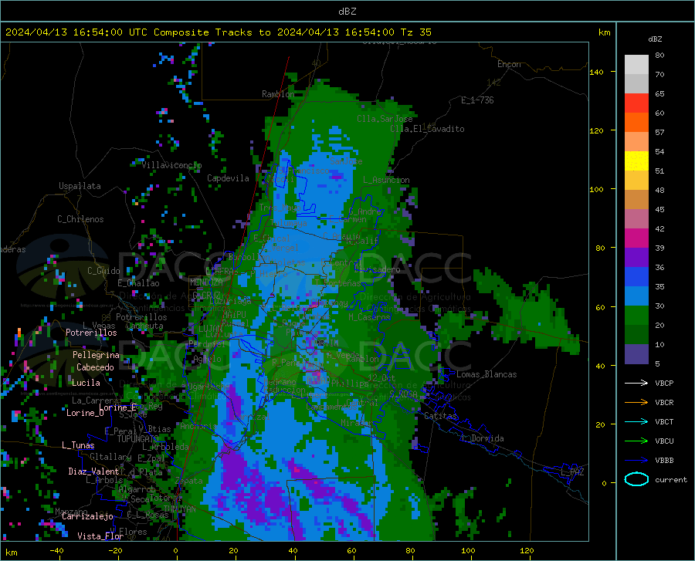This screenshot has height=561, width=695.
Task: Click the L_Asuncion label
Action: (x=386, y=180)
